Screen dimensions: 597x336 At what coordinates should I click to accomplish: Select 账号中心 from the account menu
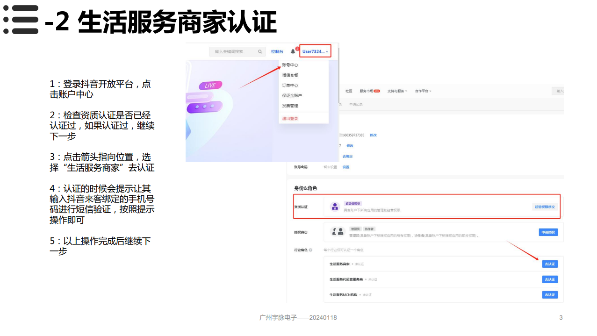pyautogui.click(x=291, y=65)
